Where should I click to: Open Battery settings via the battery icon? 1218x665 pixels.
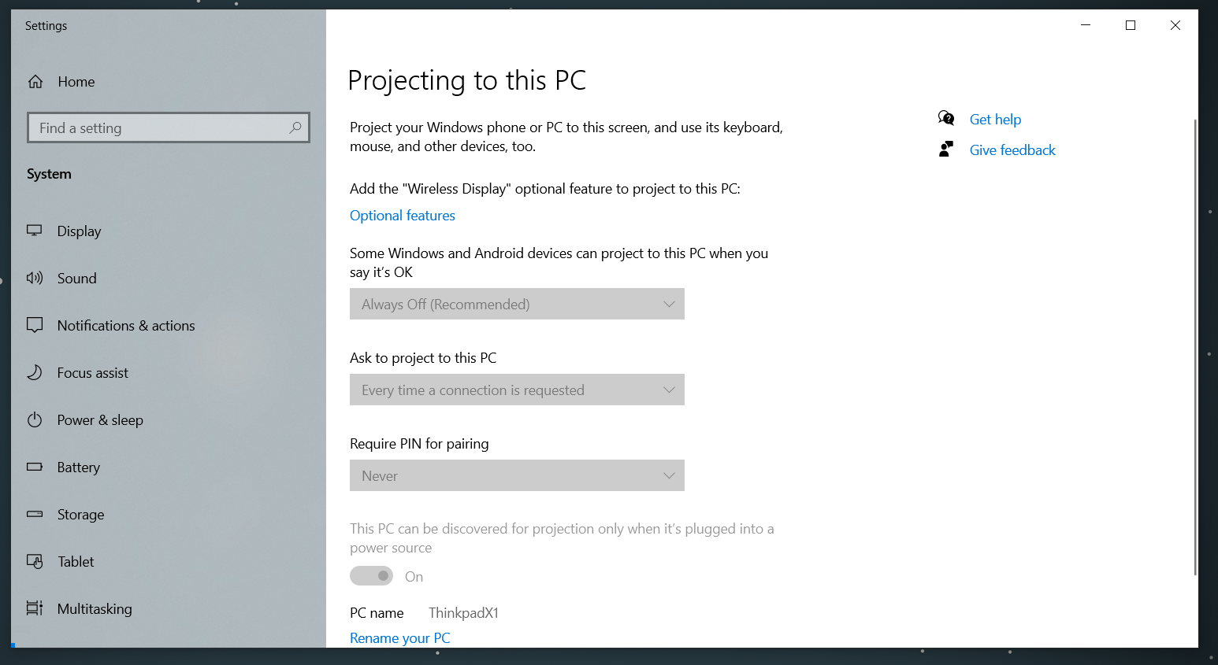pos(35,467)
